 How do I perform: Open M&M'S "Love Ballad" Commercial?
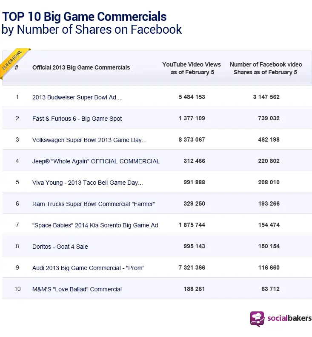coord(77,289)
